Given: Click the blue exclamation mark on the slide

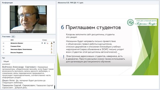Looking at the screenshot, I should click(64, 57).
